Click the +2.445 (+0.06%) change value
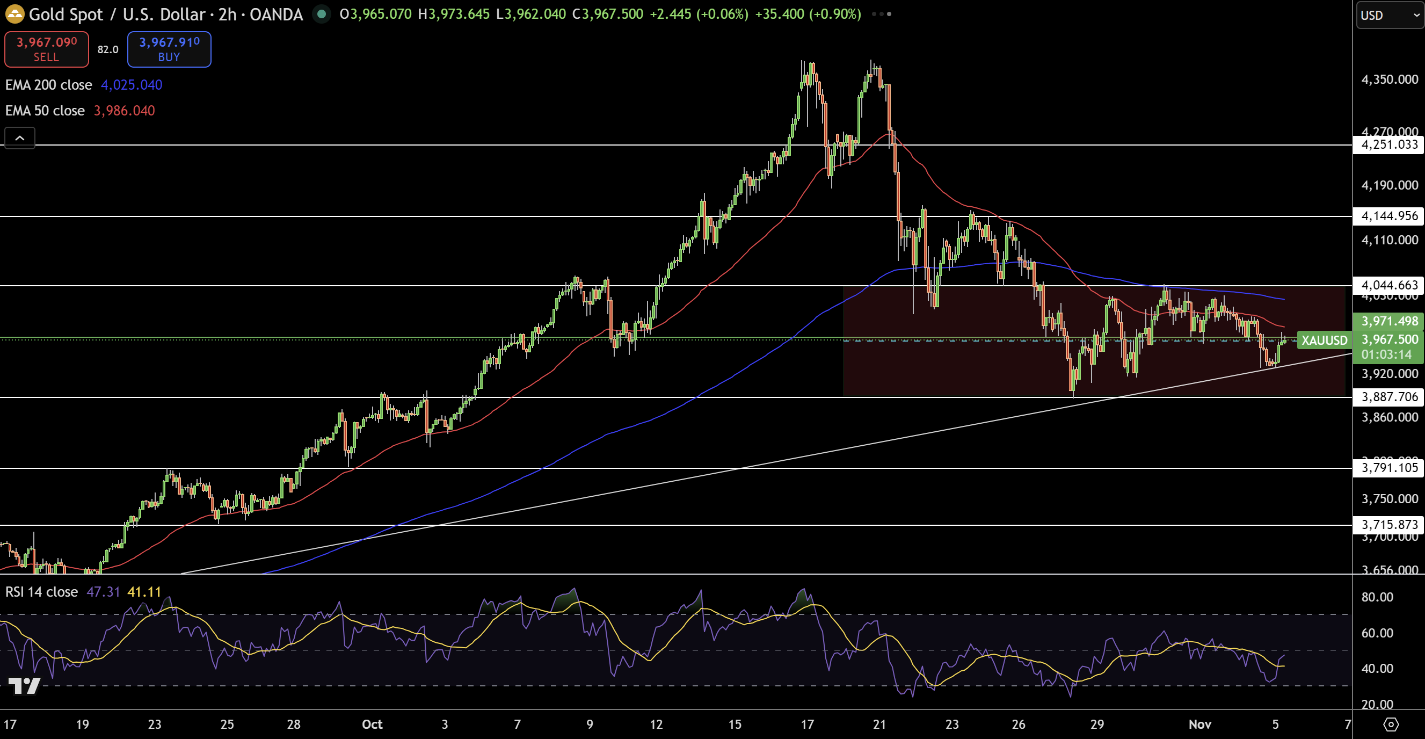This screenshot has height=739, width=1425. tap(699, 14)
